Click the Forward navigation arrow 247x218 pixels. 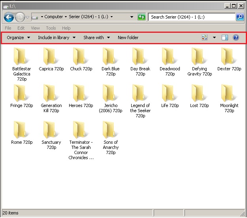[x=20, y=17]
